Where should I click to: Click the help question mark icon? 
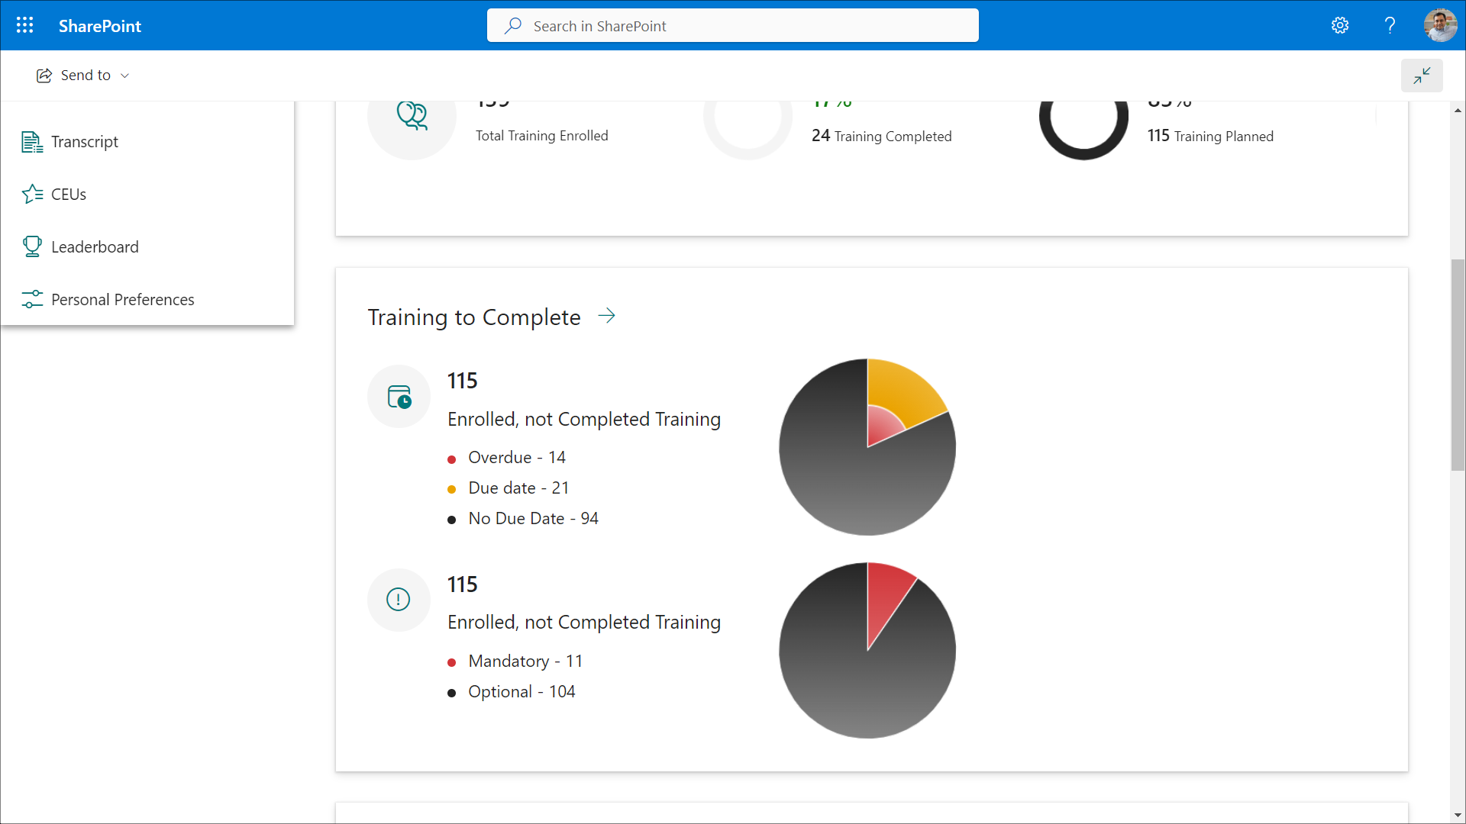coord(1390,25)
